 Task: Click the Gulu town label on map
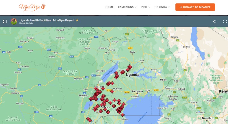pyautogui.click(x=132, y=52)
